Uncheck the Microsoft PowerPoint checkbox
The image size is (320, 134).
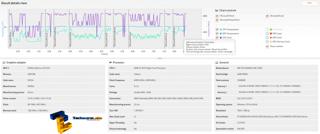(217, 20)
